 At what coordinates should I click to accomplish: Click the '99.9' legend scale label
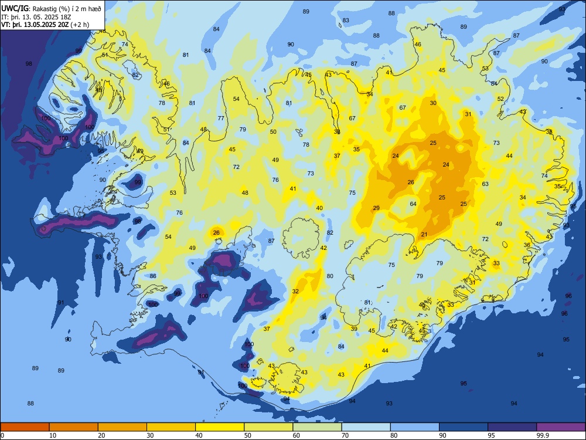(542, 435)
